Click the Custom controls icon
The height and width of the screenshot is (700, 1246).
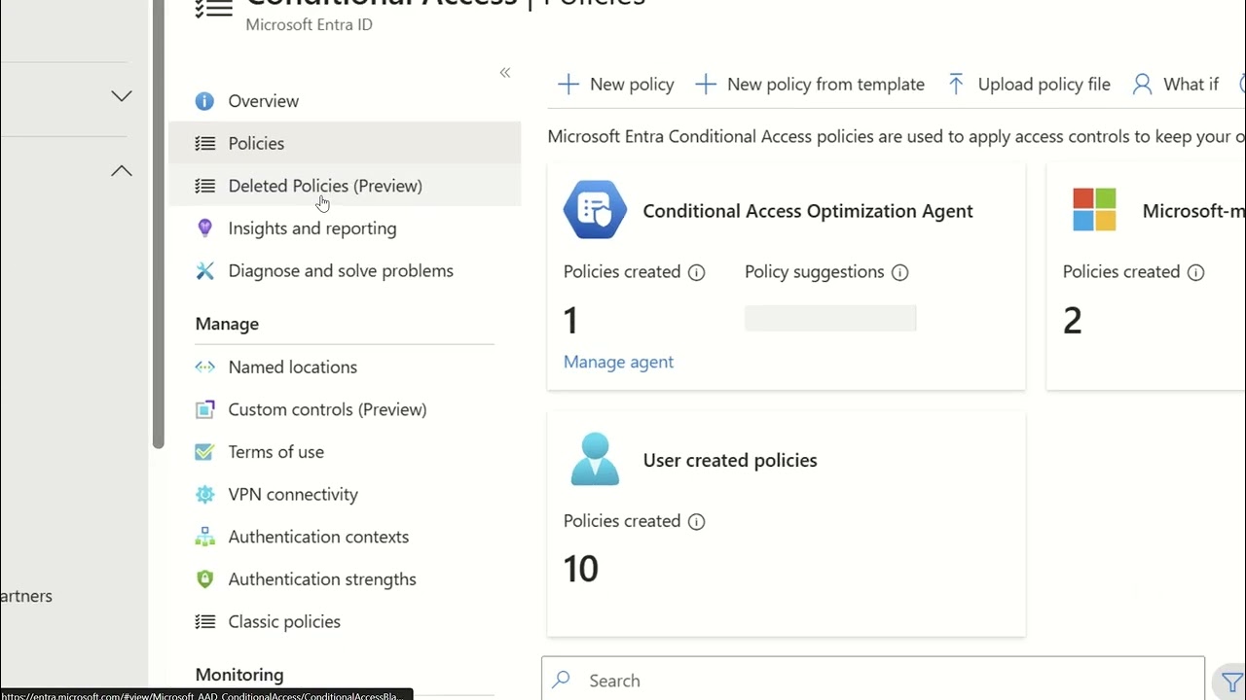pyautogui.click(x=204, y=409)
